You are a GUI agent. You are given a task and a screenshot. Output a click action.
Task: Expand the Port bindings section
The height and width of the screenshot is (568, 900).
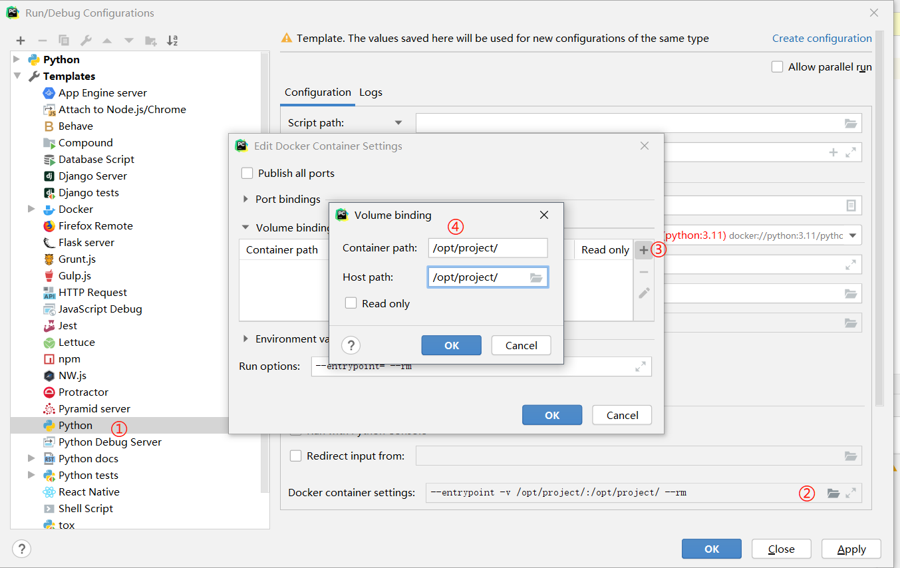[x=246, y=199]
